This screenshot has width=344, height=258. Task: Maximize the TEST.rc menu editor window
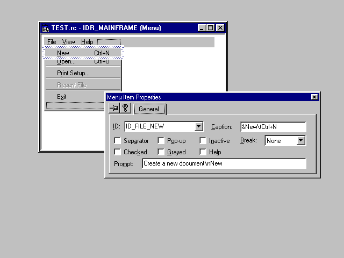click(x=211, y=28)
